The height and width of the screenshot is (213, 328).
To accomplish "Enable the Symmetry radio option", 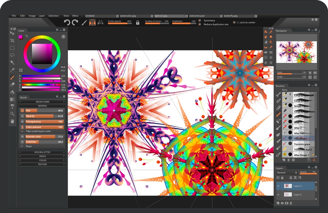I will point(200,20).
